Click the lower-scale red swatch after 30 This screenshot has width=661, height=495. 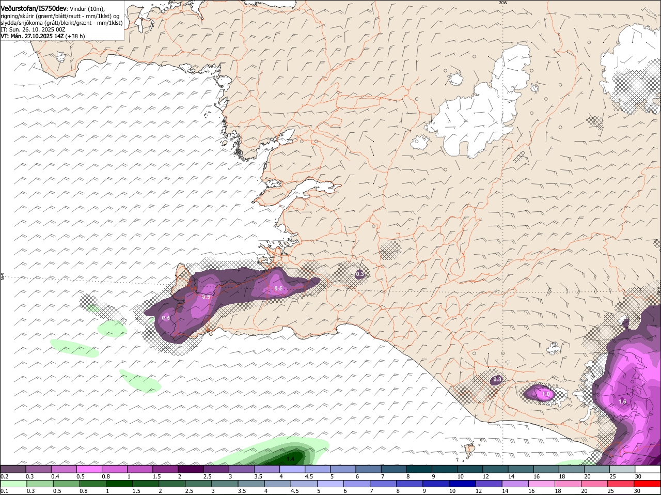coord(648,484)
